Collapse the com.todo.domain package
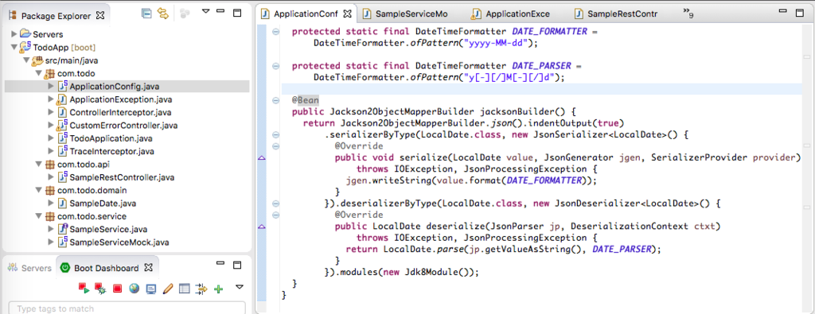This screenshot has width=815, height=314. (x=38, y=191)
